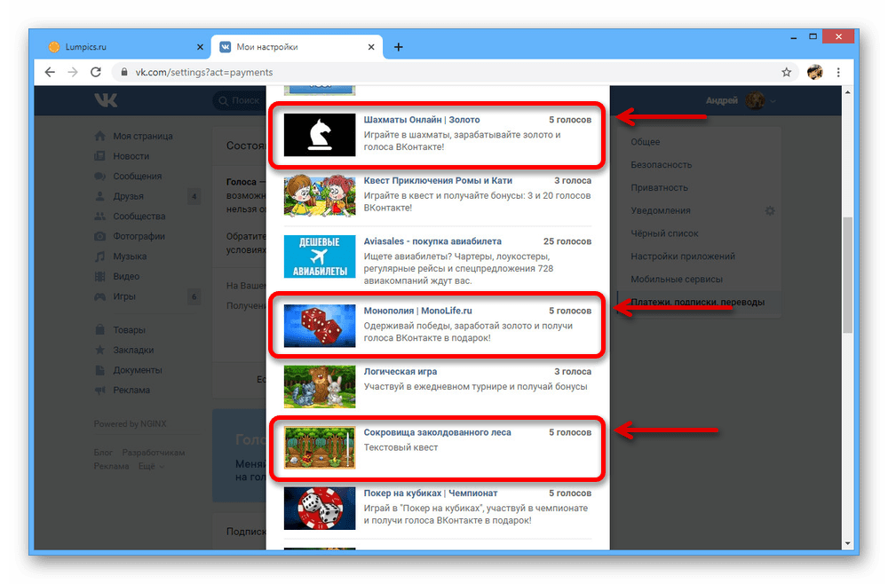The height and width of the screenshot is (584, 888).
Task: Open Блог footer link
Action: click(x=103, y=453)
